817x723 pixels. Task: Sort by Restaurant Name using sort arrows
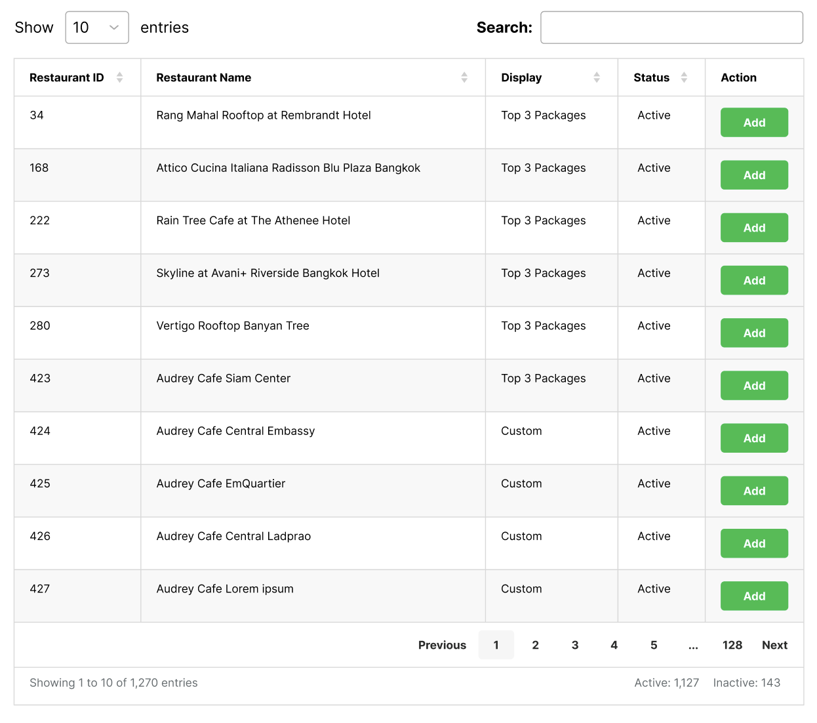click(464, 77)
